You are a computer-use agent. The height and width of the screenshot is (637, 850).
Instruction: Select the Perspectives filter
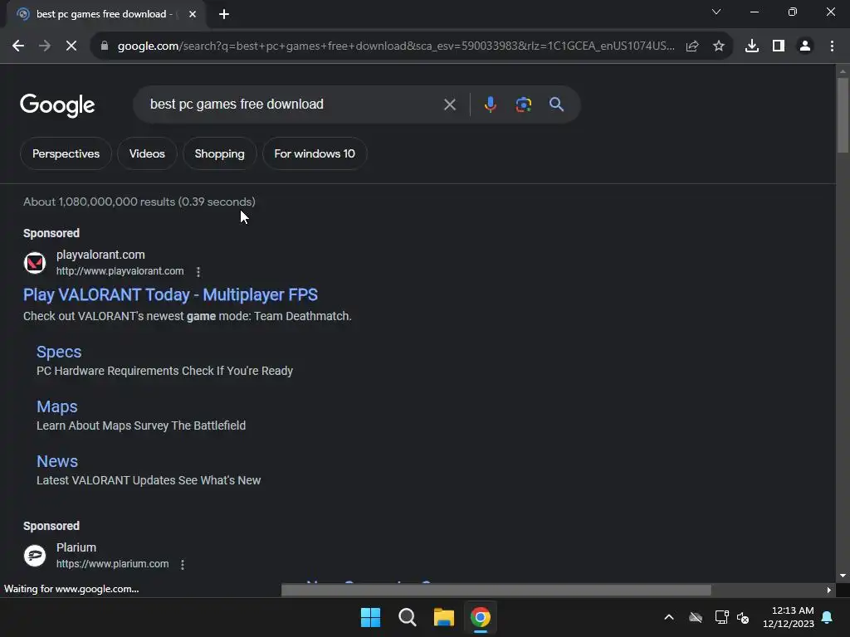coord(66,153)
